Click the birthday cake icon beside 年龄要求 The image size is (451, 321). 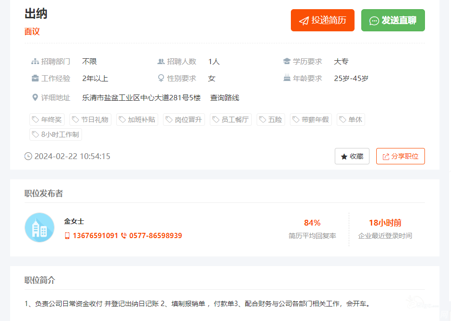click(287, 78)
